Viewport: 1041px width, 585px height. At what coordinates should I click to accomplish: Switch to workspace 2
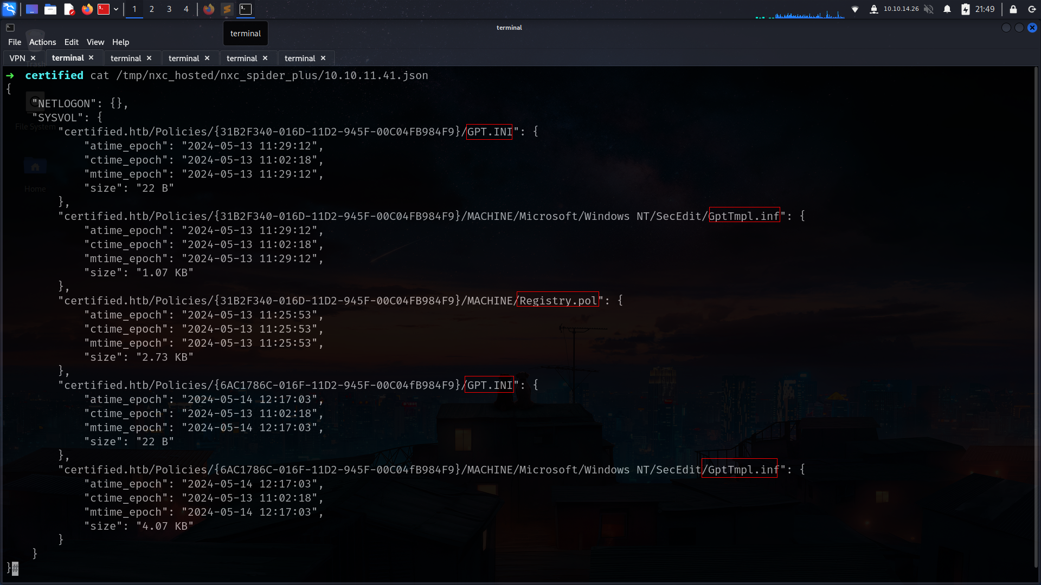[152, 9]
